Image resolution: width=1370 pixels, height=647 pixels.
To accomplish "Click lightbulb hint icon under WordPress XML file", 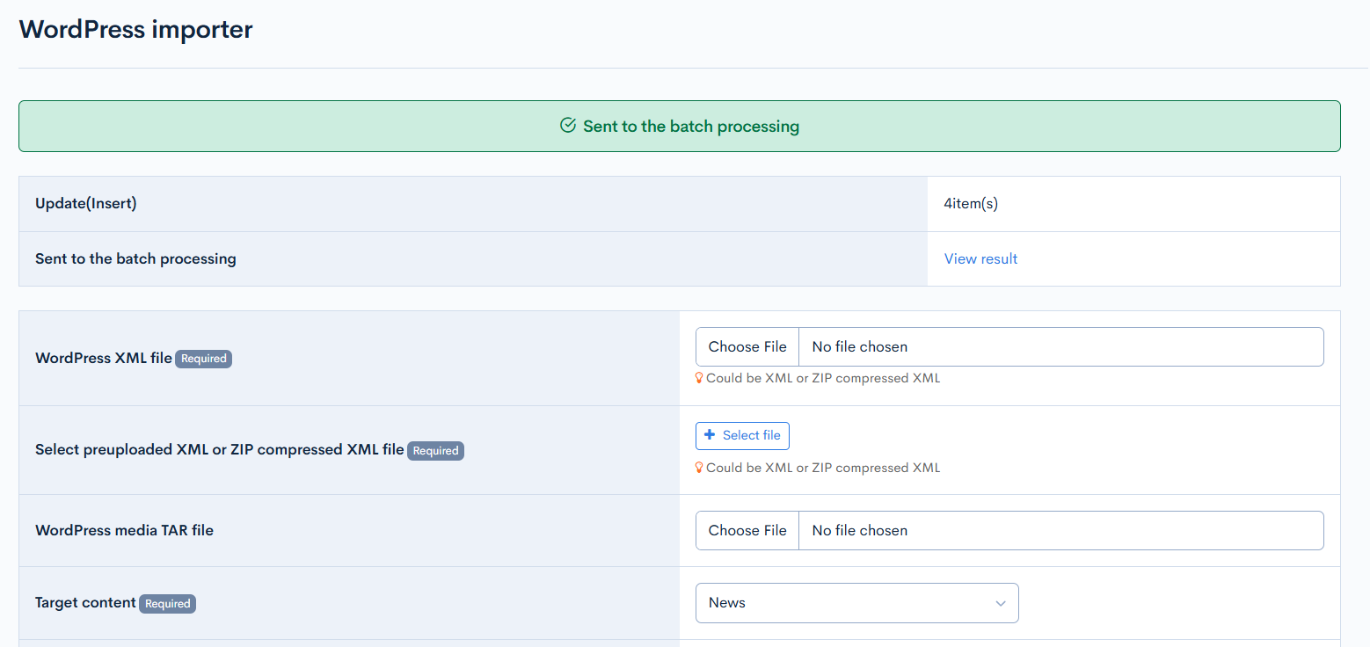I will (x=700, y=378).
